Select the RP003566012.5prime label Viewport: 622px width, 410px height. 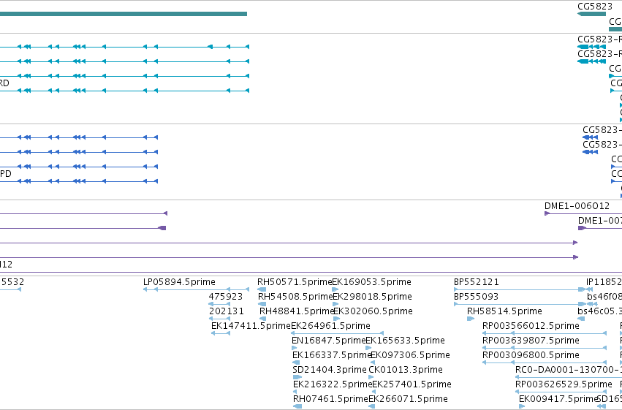click(x=531, y=326)
